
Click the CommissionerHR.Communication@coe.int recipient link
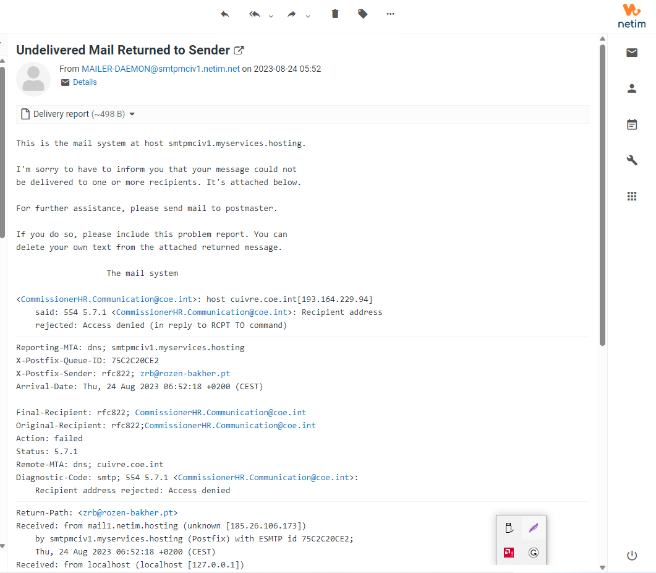tap(105, 299)
